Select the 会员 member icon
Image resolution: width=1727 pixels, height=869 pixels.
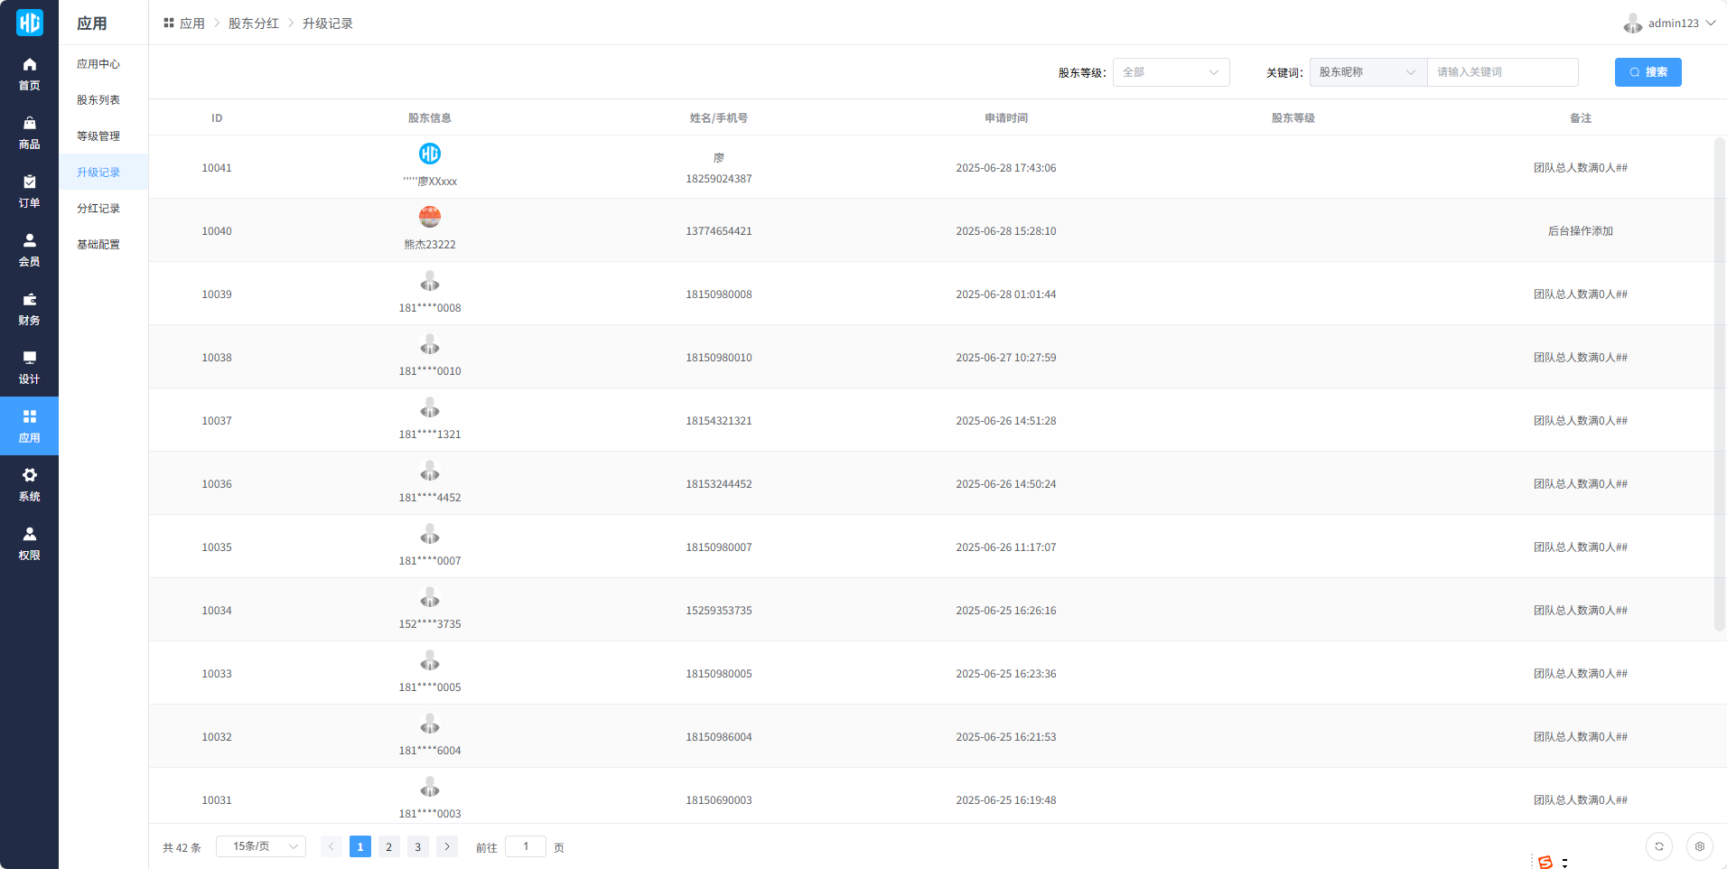point(29,241)
